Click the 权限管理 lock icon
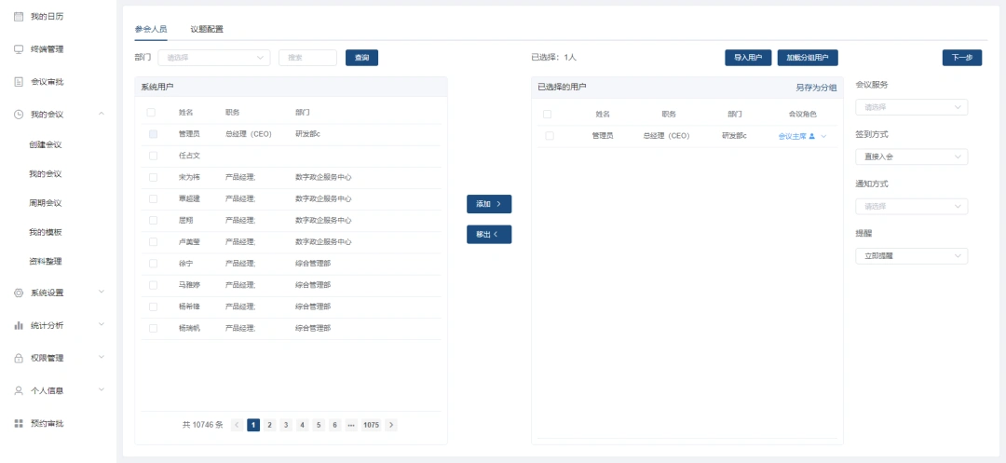This screenshot has width=1006, height=463. coord(19,358)
